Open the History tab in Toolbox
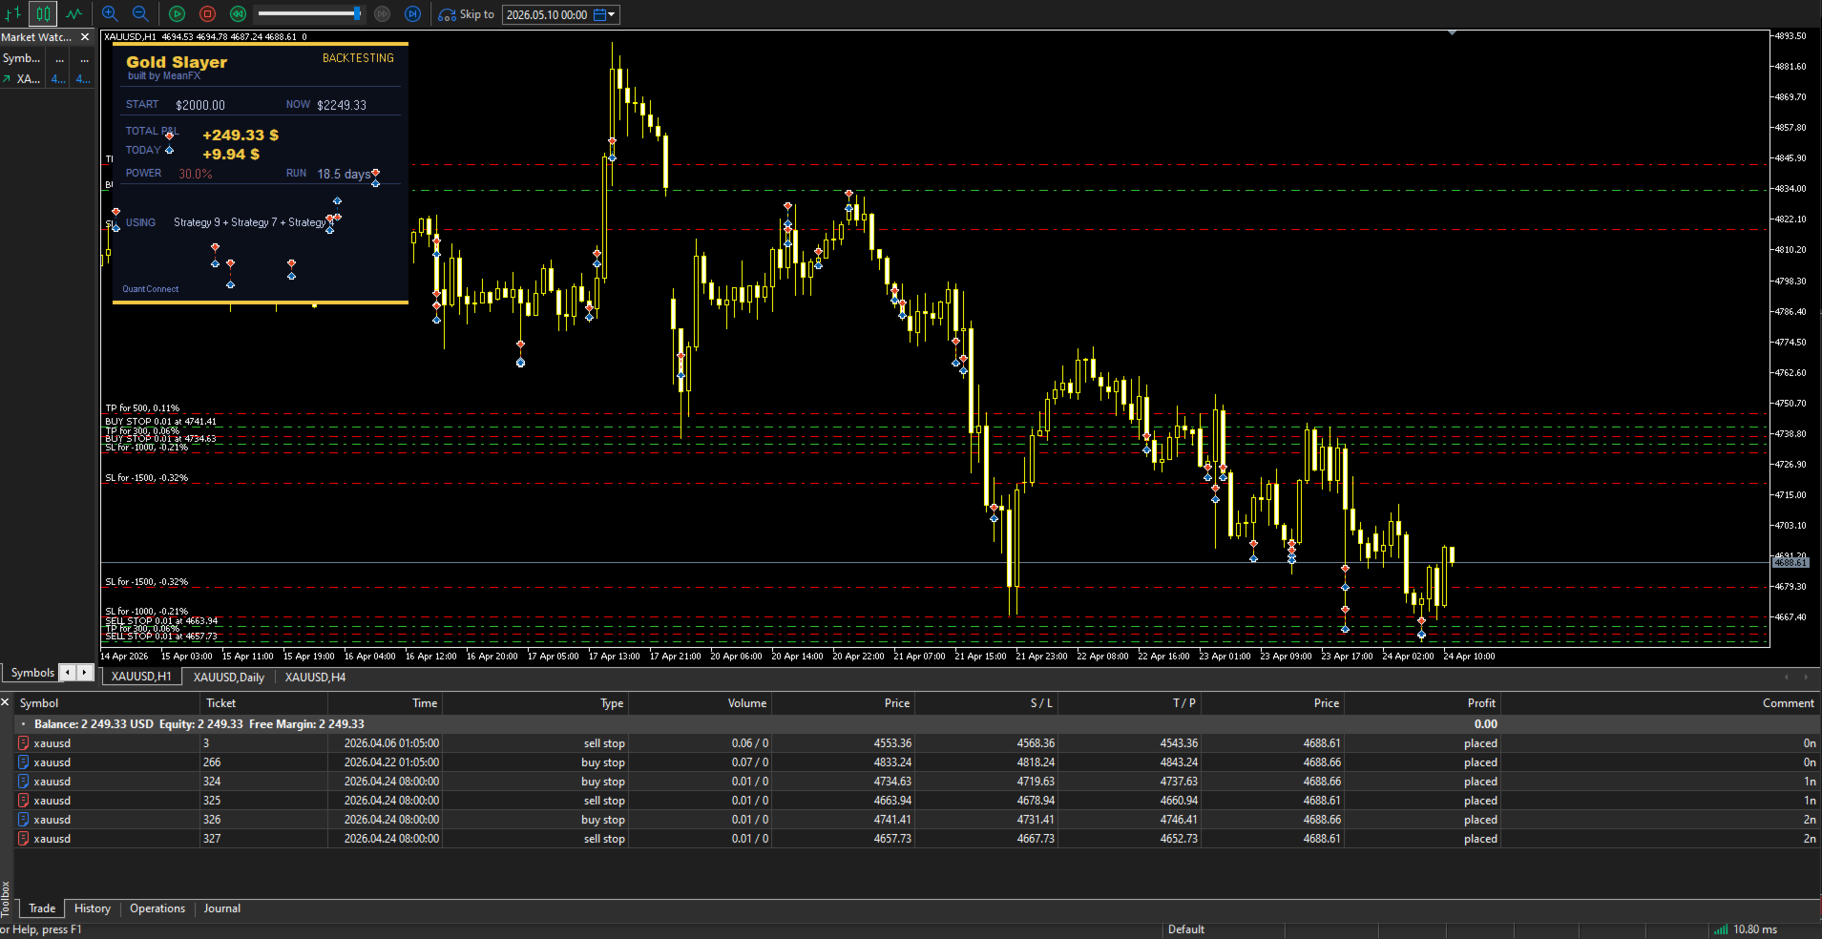Image resolution: width=1822 pixels, height=939 pixels. coord(93,908)
